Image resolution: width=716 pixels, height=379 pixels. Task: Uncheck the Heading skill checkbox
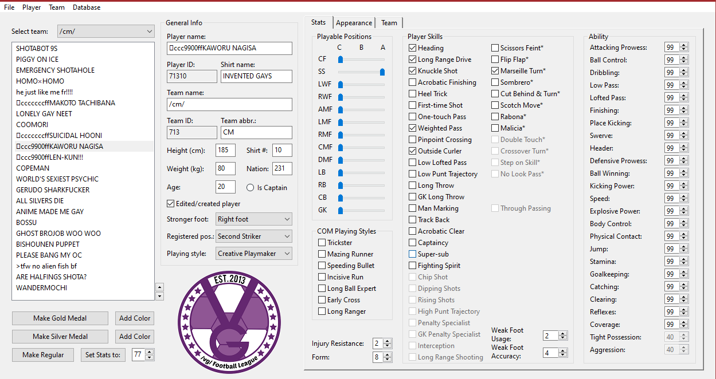click(413, 48)
